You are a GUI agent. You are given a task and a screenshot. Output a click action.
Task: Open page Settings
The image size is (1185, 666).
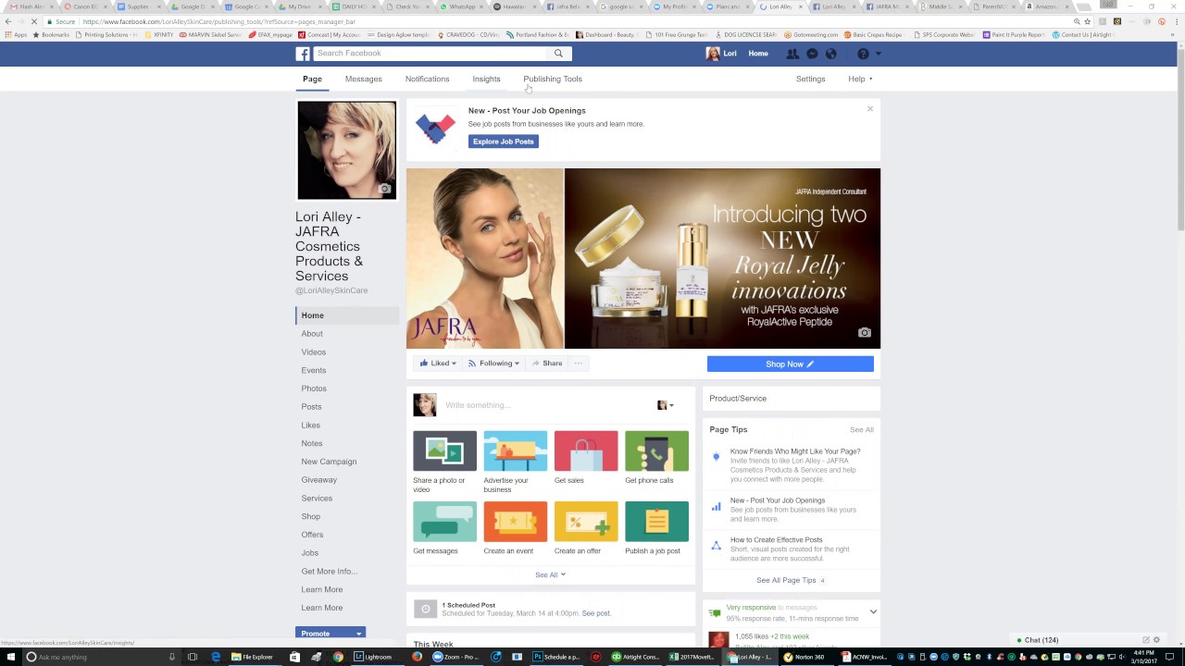(810, 79)
